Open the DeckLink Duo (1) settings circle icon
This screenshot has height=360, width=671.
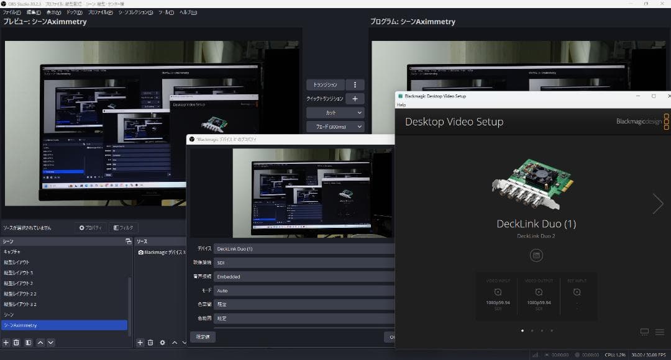tap(536, 256)
